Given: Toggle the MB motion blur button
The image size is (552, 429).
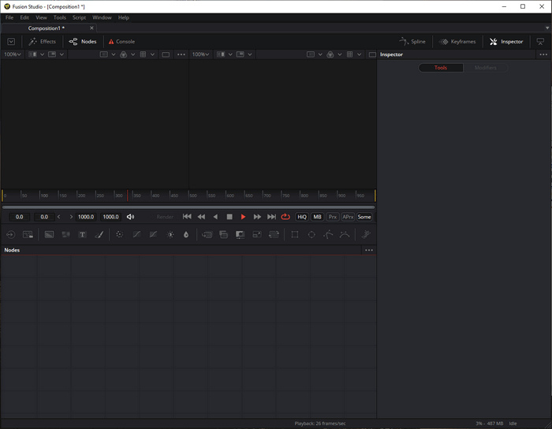Looking at the screenshot, I should [317, 217].
